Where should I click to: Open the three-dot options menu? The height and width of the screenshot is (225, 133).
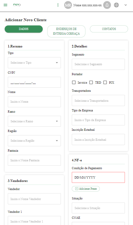click(58, 5)
